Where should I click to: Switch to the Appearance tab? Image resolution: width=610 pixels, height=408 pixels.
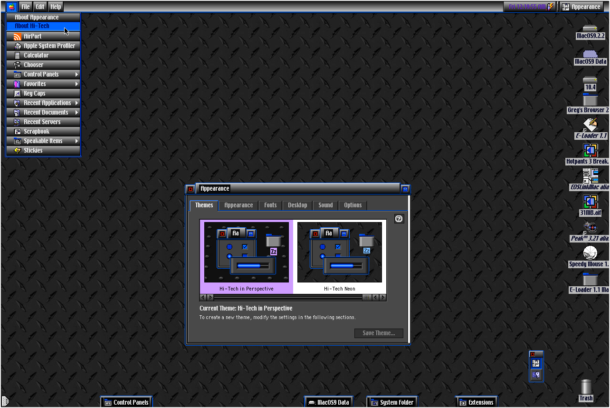238,205
